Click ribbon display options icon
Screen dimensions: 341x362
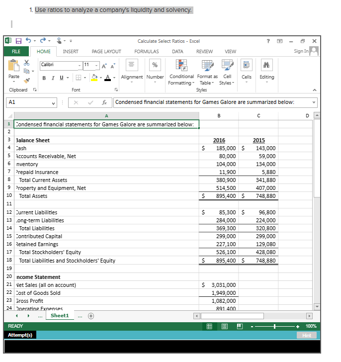280,41
